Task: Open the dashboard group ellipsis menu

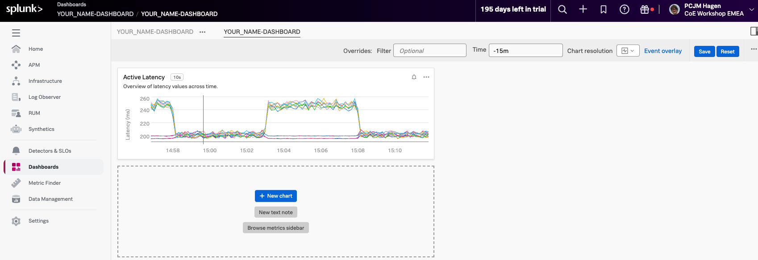Action: 203,32
